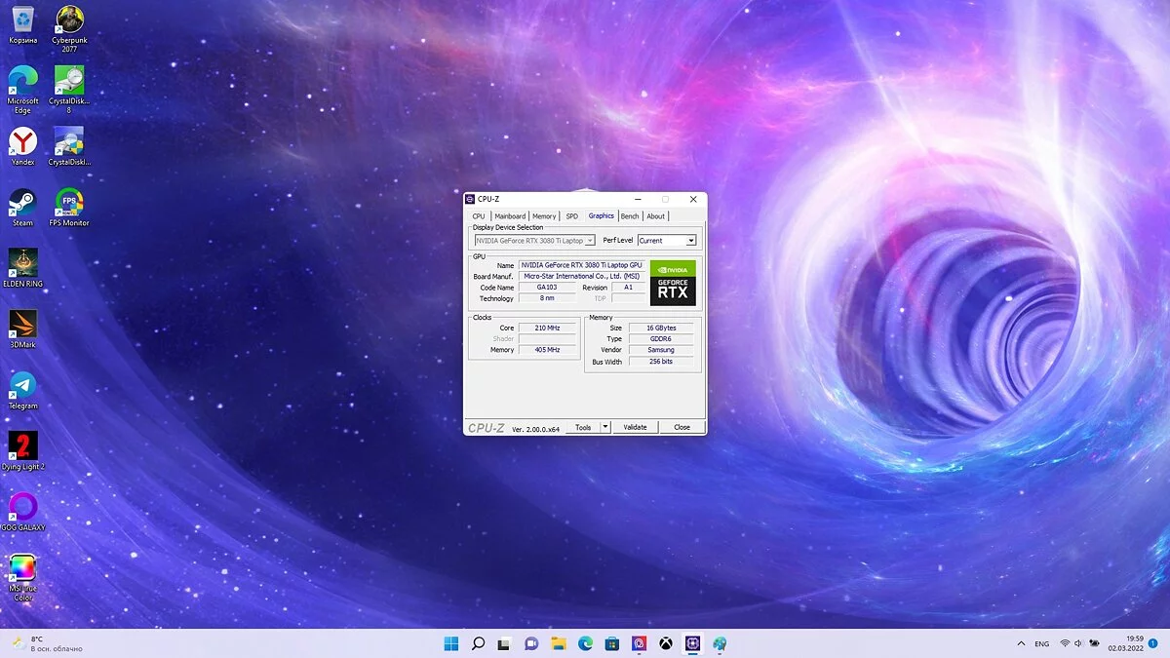Image resolution: width=1170 pixels, height=658 pixels.
Task: Click the Close button in CPU-Z
Action: tap(682, 427)
